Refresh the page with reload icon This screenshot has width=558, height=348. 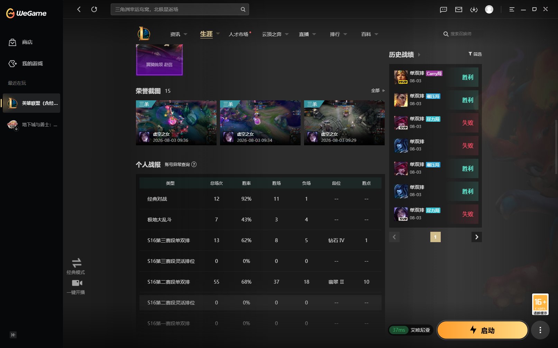pos(94,9)
